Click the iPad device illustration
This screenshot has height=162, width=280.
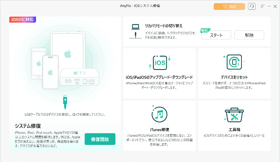pos(68,50)
